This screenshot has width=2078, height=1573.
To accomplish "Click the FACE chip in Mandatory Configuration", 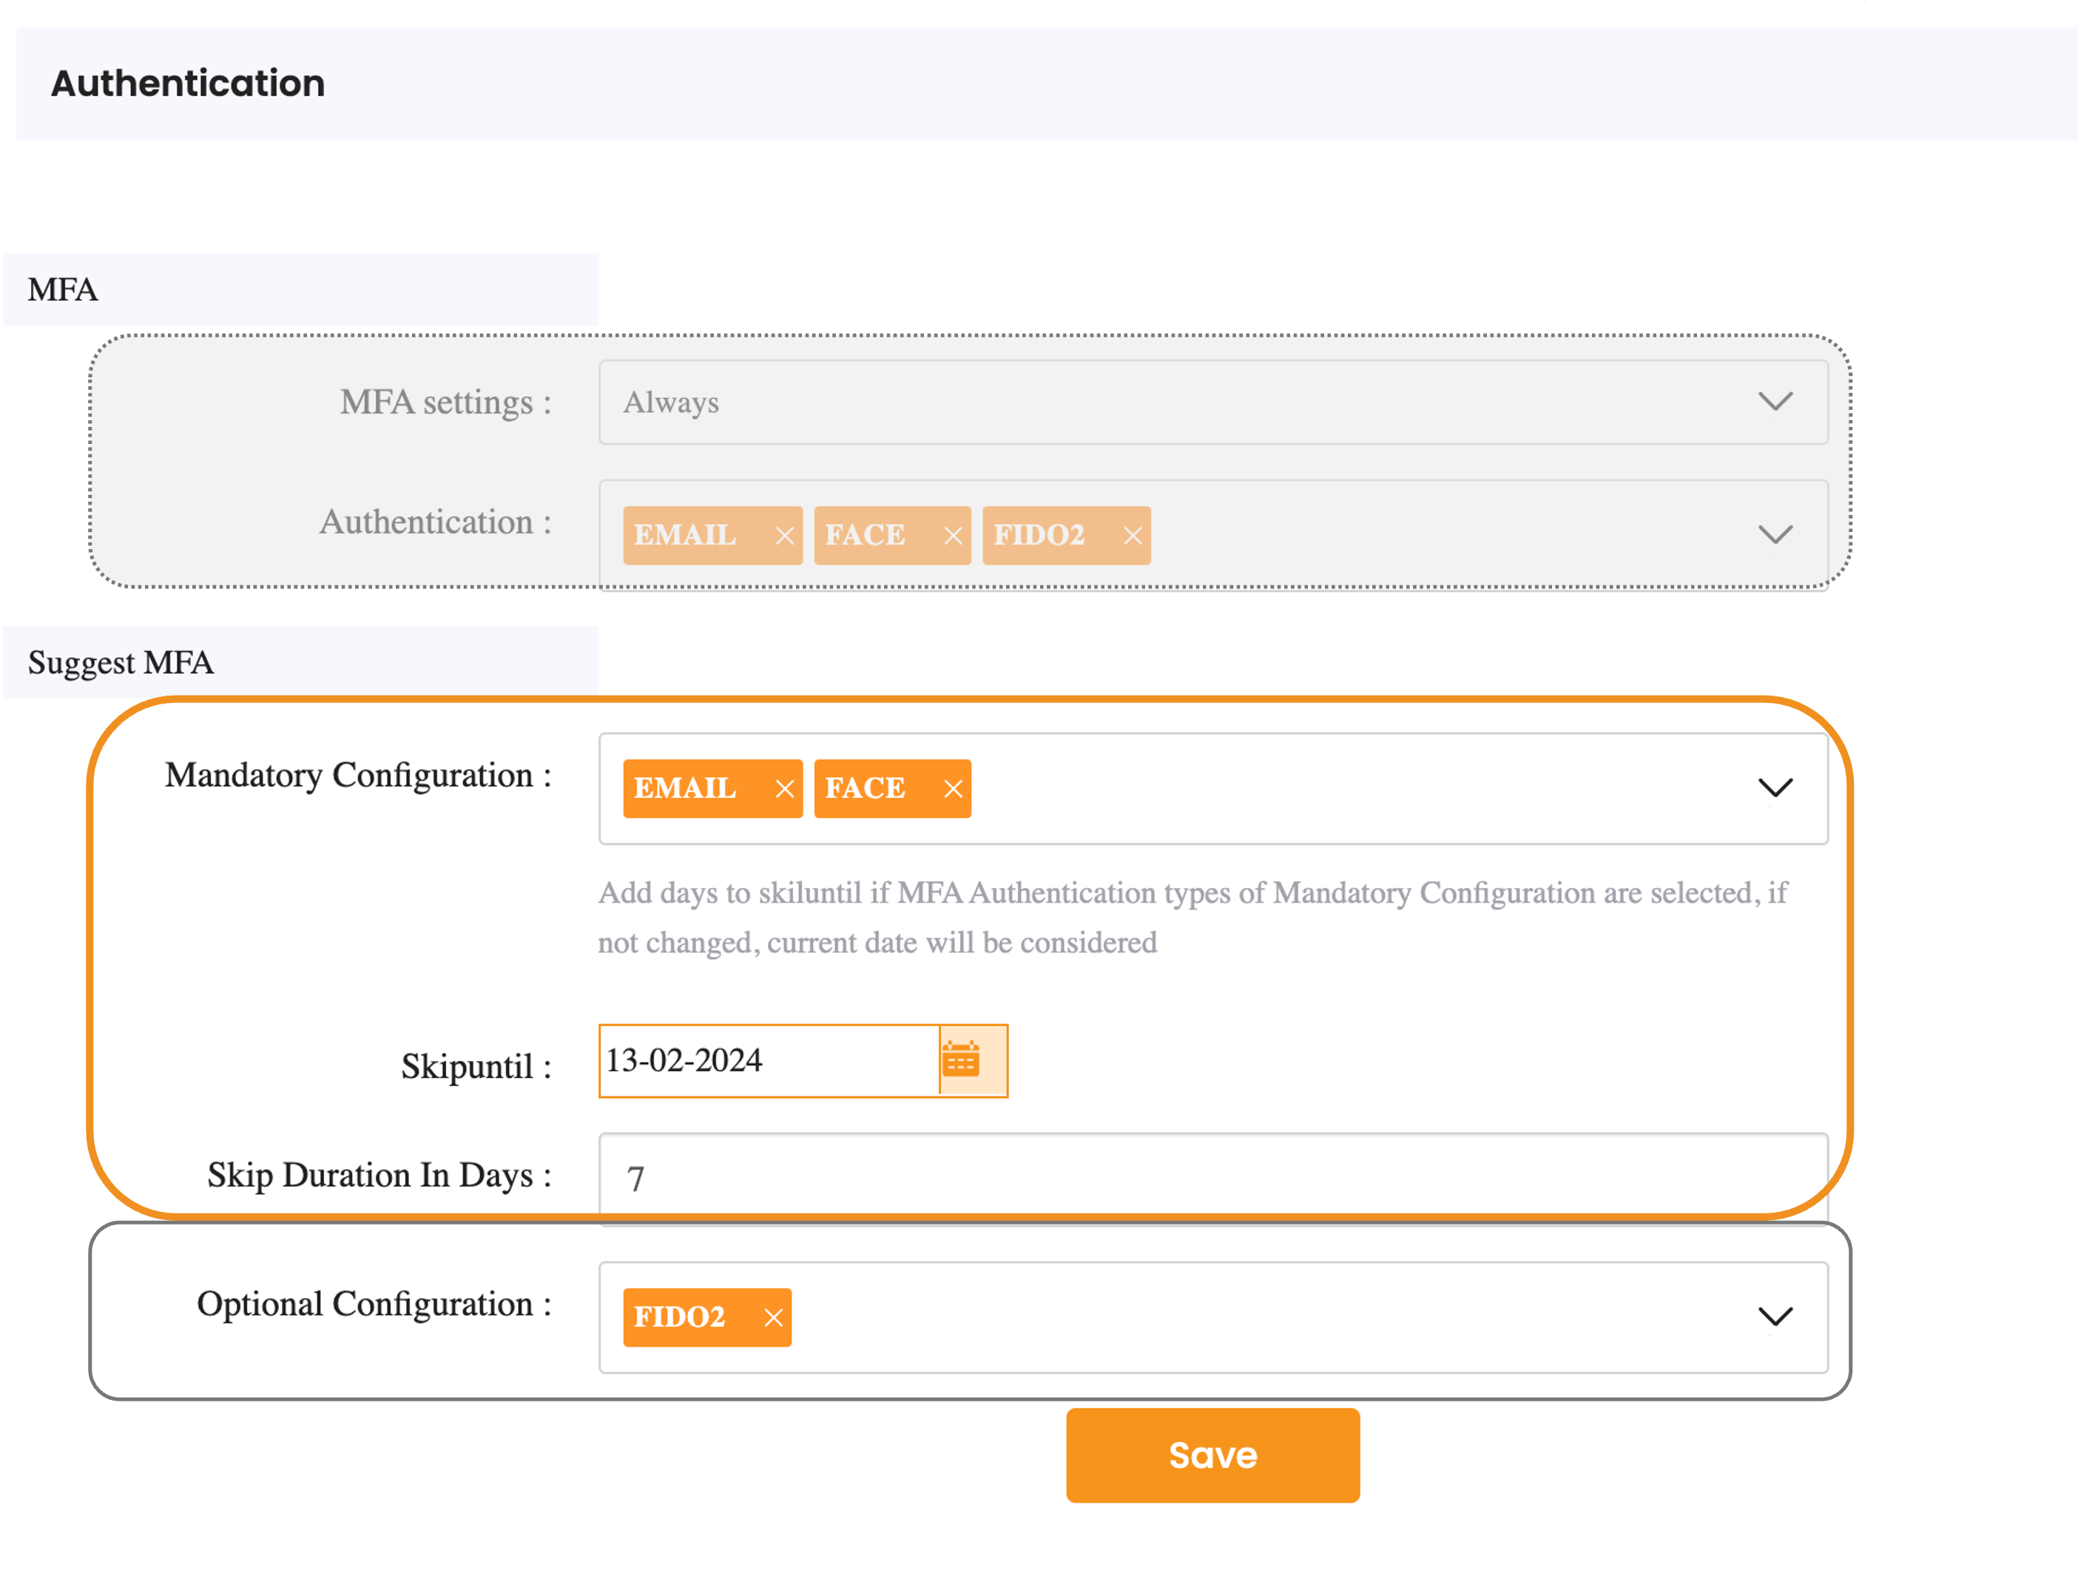I will click(864, 789).
